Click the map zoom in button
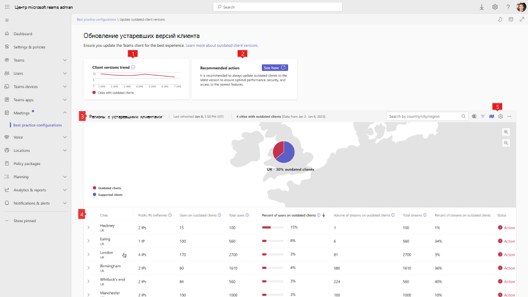 [506, 132]
